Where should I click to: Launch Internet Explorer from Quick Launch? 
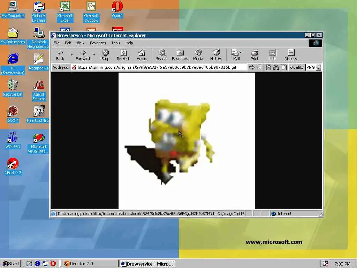[37, 264]
